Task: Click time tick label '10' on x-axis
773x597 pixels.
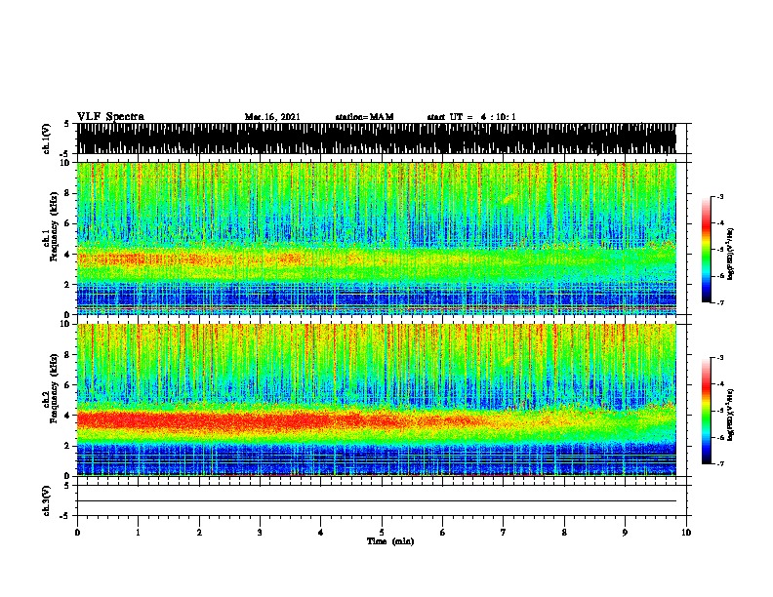Action: tap(686, 532)
